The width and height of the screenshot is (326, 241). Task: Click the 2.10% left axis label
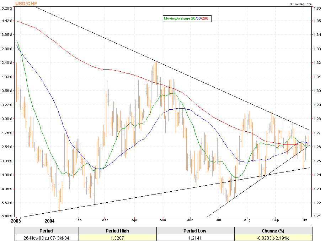click(x=7, y=63)
